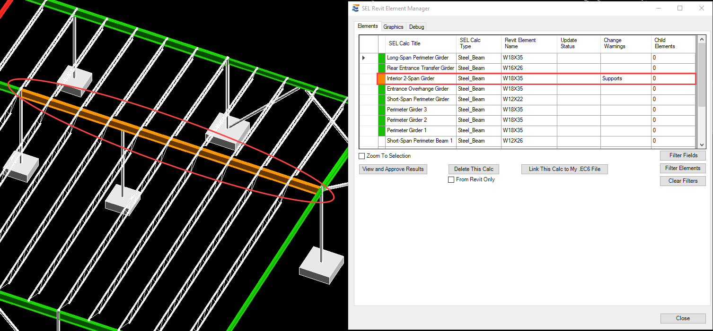Viewport: 713px width, 331px height.
Task: Click the Delete This Calc button
Action: point(474,169)
